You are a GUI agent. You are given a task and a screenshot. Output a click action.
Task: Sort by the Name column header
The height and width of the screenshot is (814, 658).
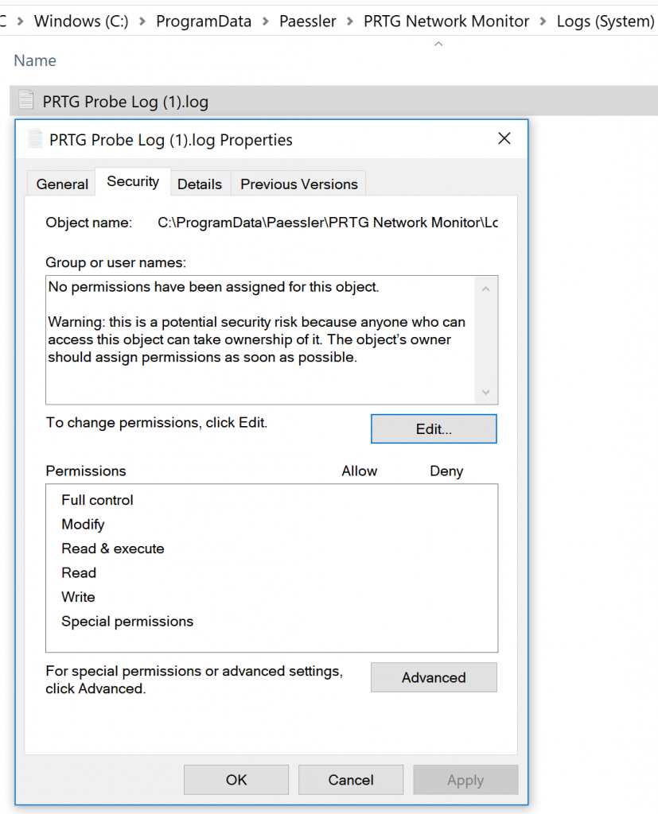35,60
